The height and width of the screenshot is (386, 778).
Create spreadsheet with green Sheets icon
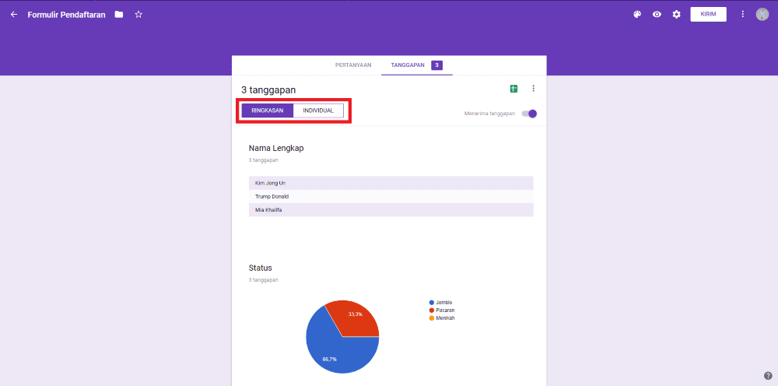coord(514,89)
